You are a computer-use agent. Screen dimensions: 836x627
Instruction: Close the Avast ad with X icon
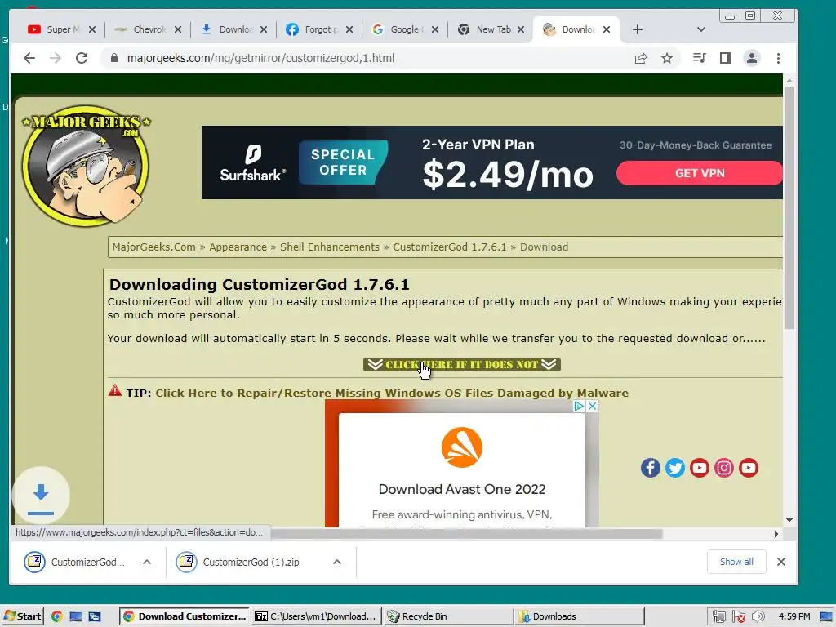point(592,407)
